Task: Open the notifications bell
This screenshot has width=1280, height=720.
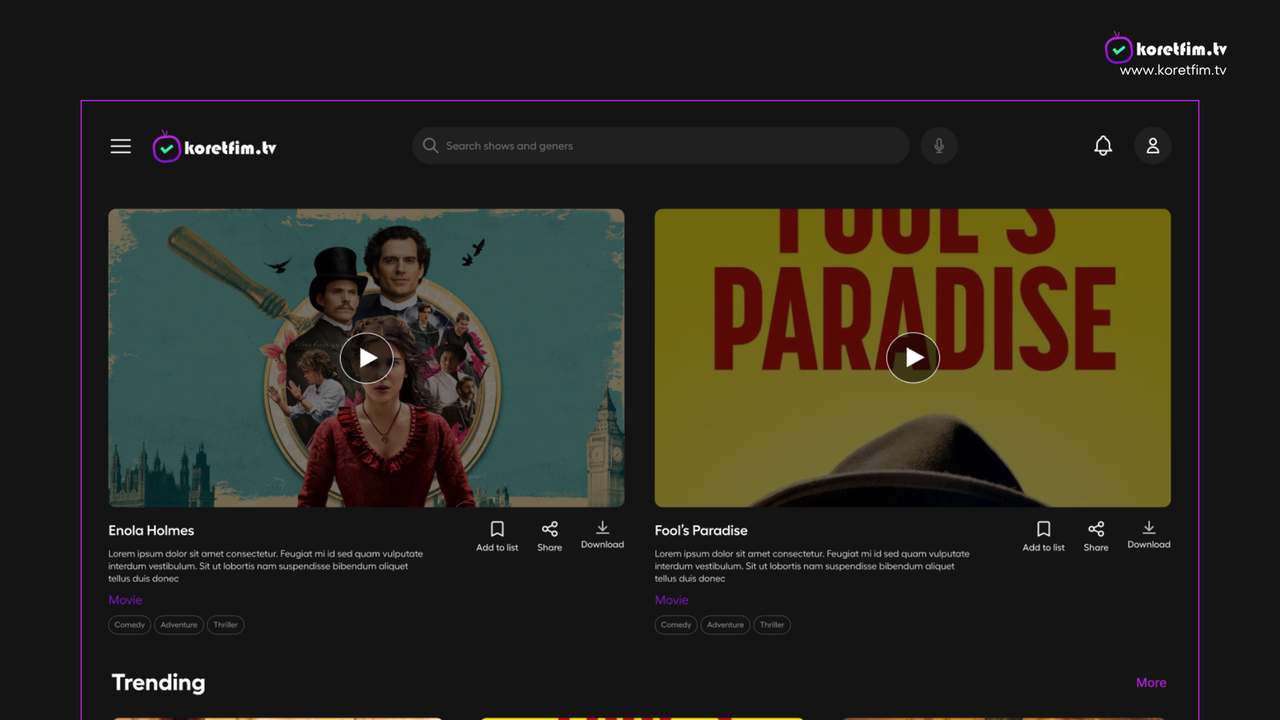Action: coord(1103,146)
